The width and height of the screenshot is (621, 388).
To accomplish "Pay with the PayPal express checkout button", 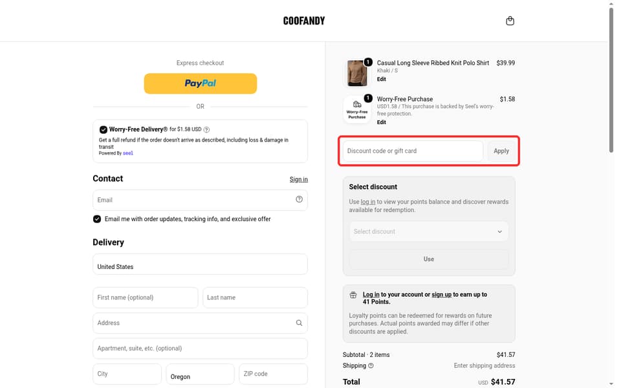I will pos(200,83).
